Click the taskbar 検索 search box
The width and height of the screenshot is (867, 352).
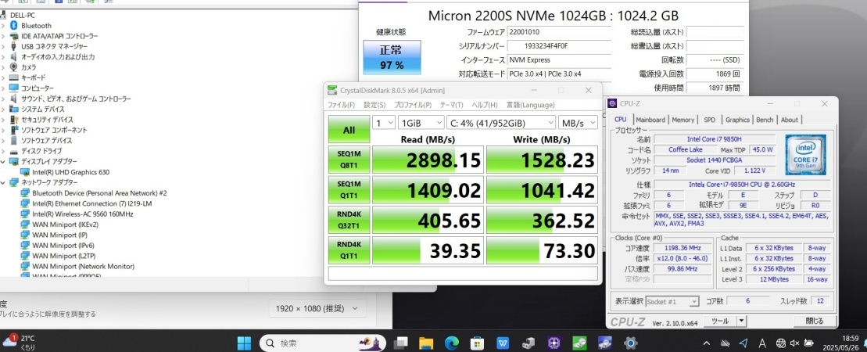(x=323, y=343)
